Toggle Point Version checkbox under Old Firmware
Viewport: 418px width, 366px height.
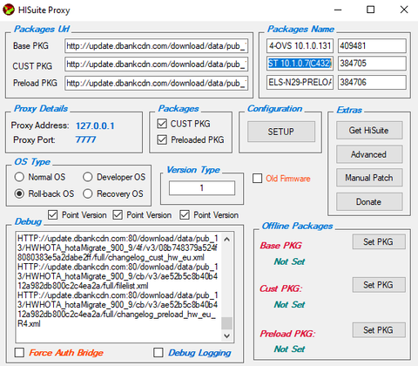point(185,215)
